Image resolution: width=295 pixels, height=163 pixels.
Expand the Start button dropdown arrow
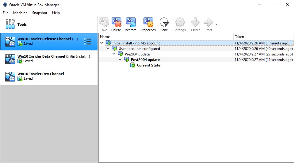click(216, 25)
